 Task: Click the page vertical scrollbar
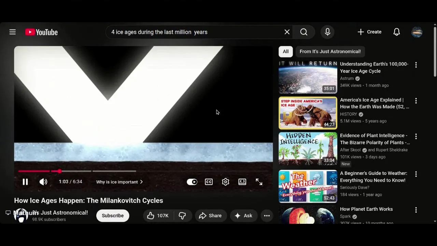click(x=435, y=51)
